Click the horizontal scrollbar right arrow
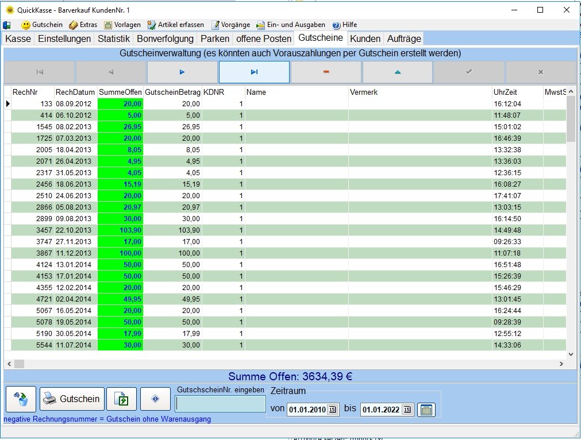581x440 pixels. [x=561, y=364]
